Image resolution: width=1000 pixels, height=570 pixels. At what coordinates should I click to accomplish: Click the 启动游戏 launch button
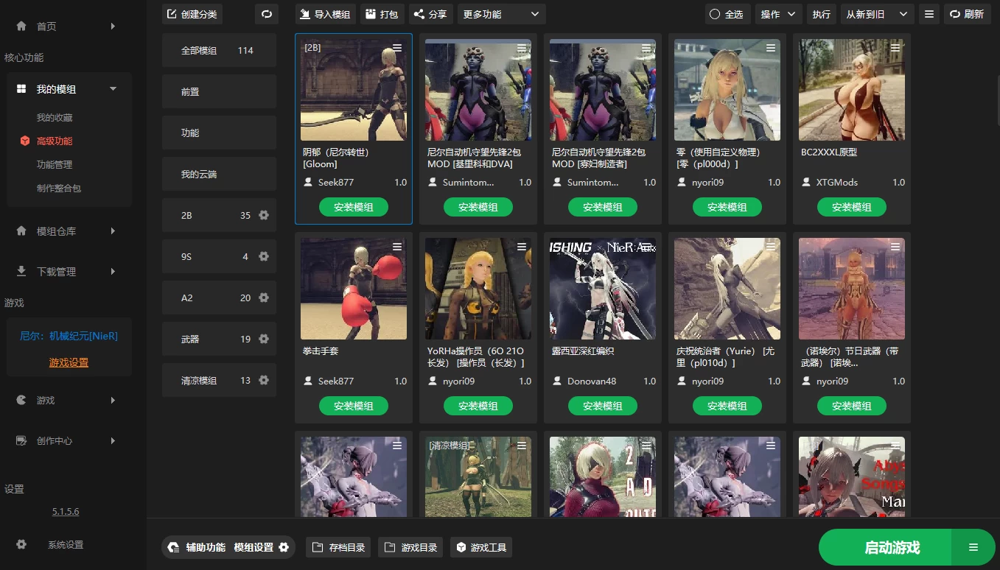pos(892,547)
